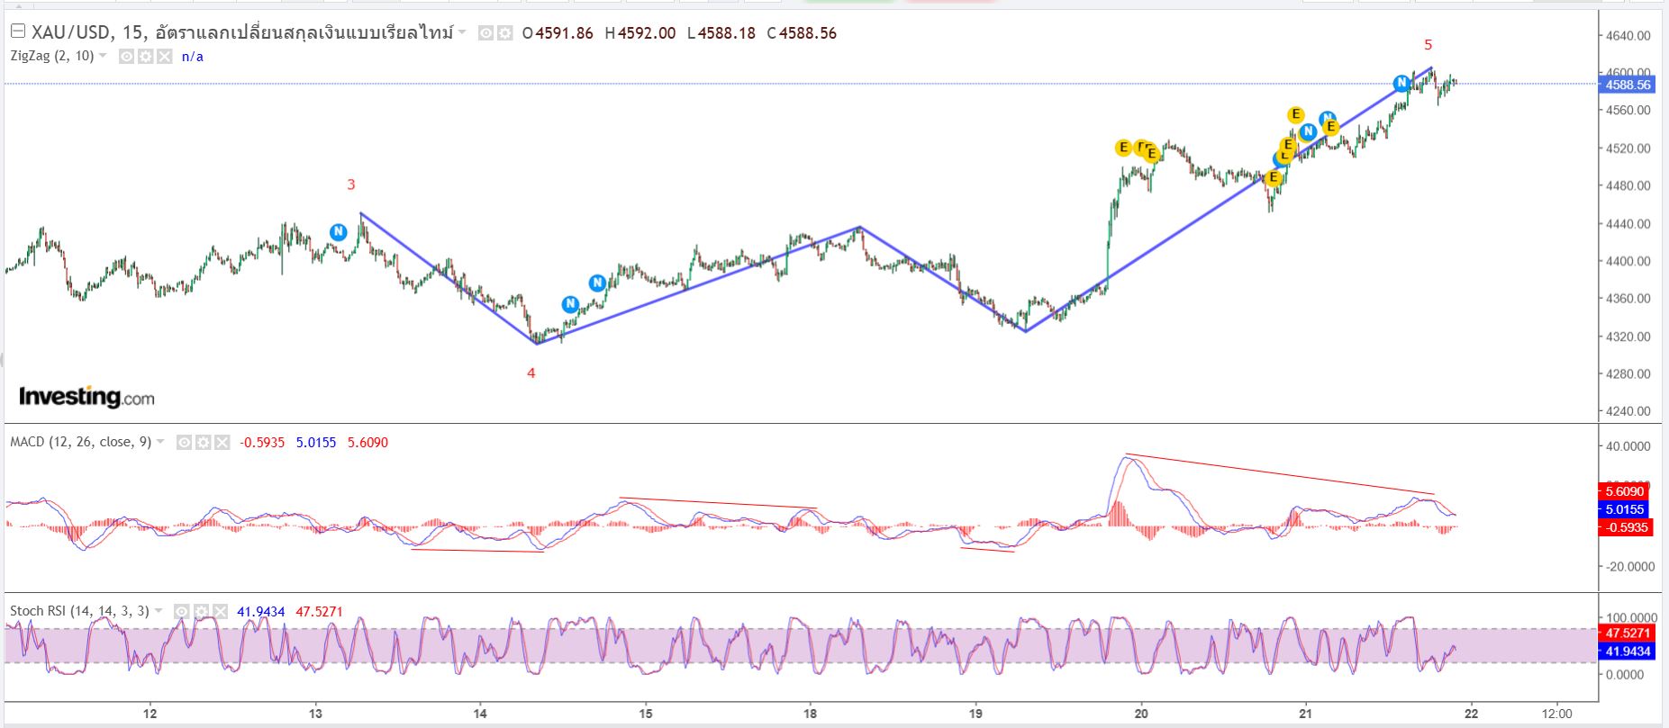Screen dimensions: 1669x728
Task: Click the N news marker nearest wave label 4
Action: point(570,304)
